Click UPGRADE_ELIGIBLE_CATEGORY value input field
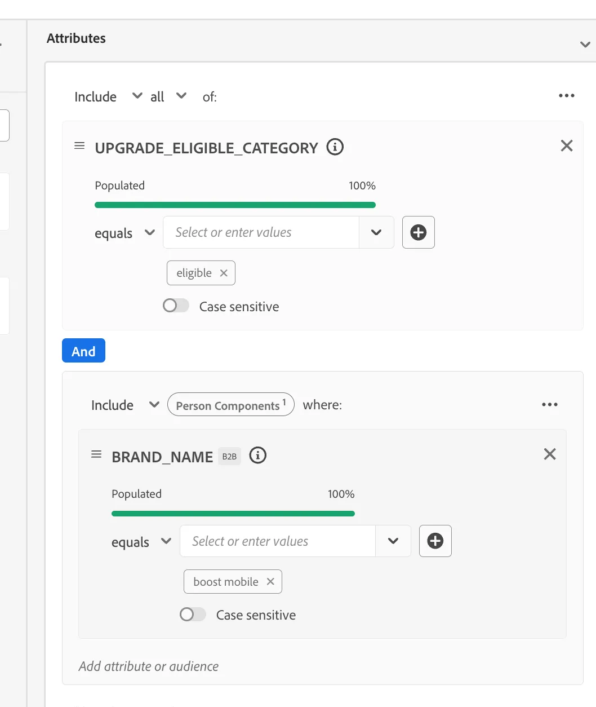Screen dimensions: 596x707 (261, 232)
